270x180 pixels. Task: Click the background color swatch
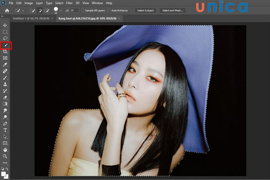click(x=7, y=176)
